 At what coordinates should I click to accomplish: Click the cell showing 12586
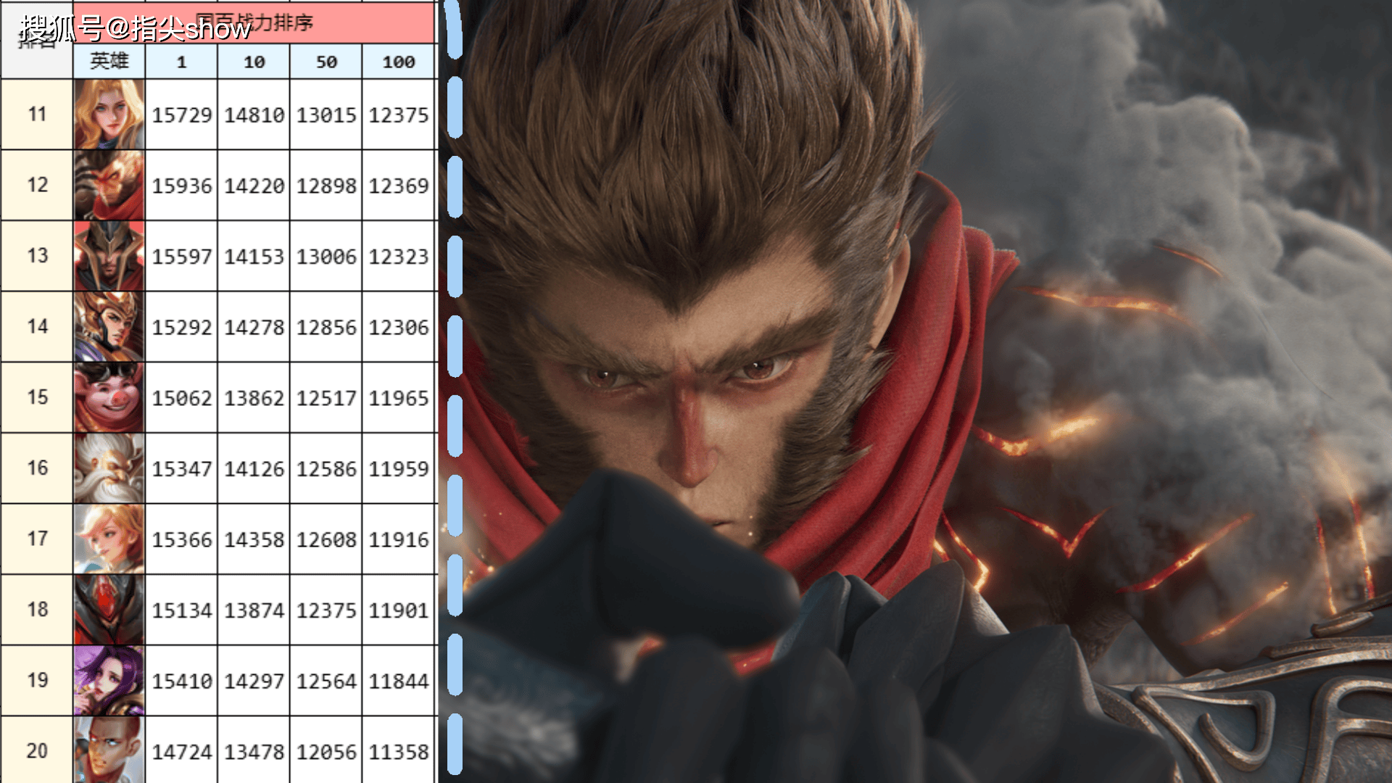click(326, 468)
